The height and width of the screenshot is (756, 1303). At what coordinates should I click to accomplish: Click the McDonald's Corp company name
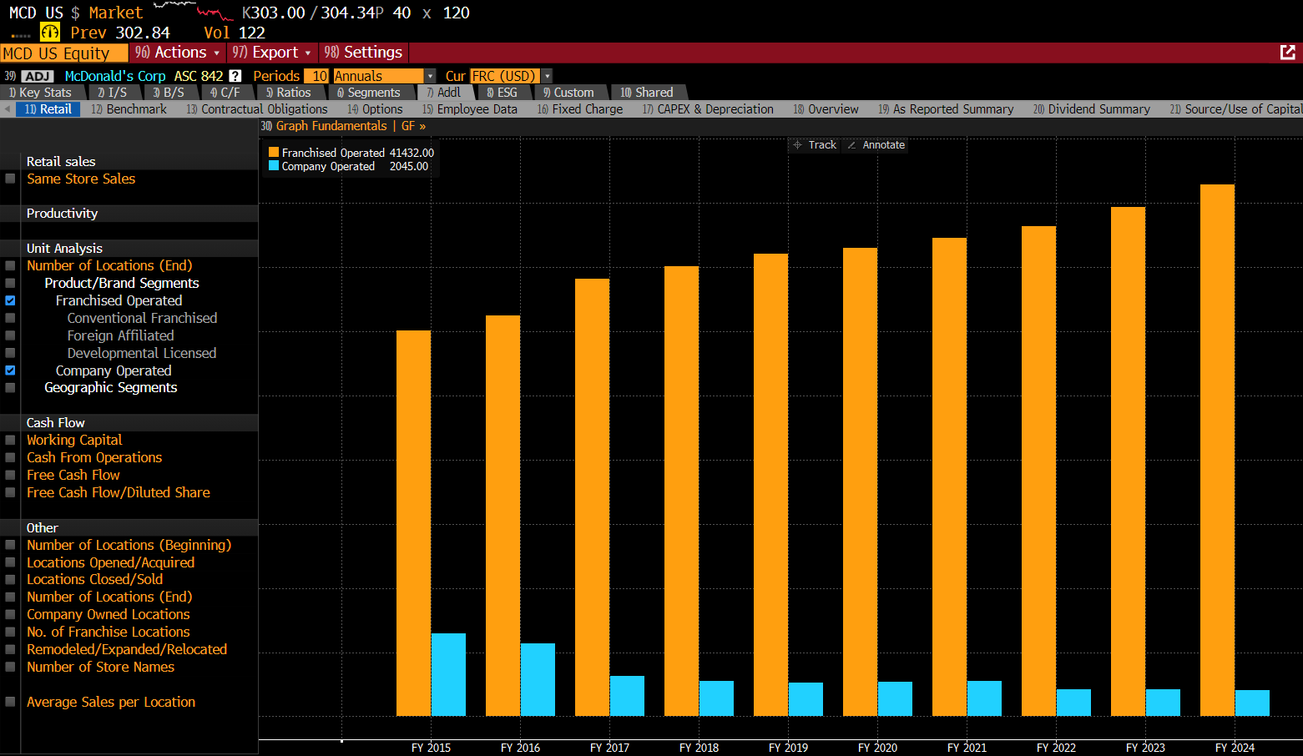(115, 76)
